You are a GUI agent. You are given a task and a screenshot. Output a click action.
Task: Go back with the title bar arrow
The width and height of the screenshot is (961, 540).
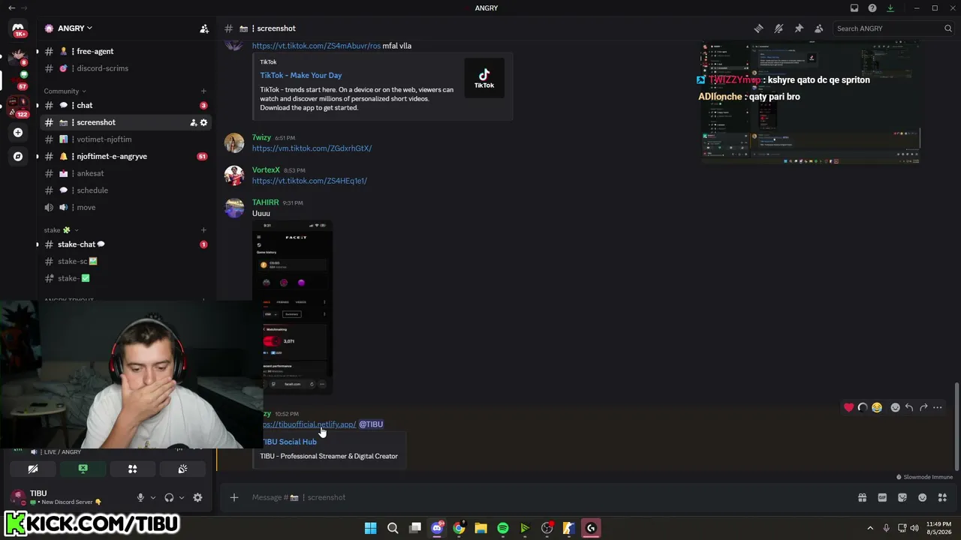pos(11,8)
